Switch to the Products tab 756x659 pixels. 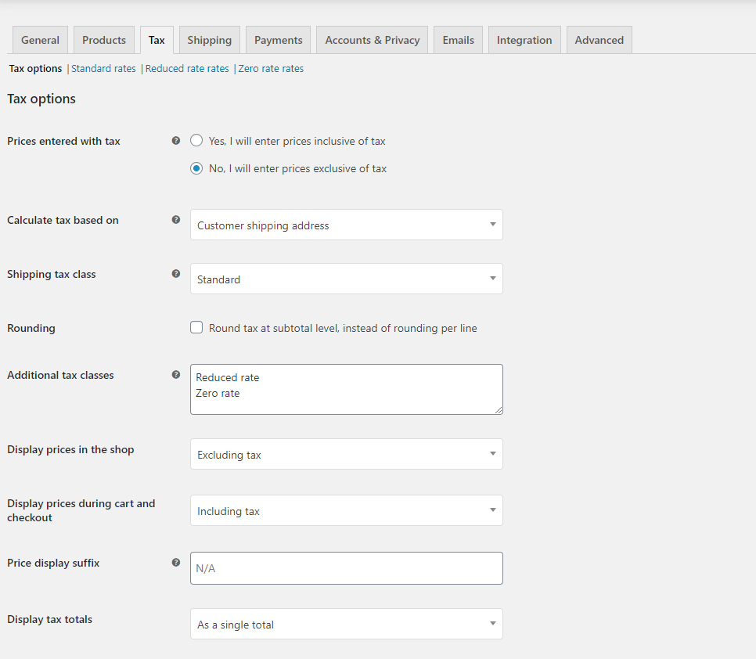[x=104, y=40]
